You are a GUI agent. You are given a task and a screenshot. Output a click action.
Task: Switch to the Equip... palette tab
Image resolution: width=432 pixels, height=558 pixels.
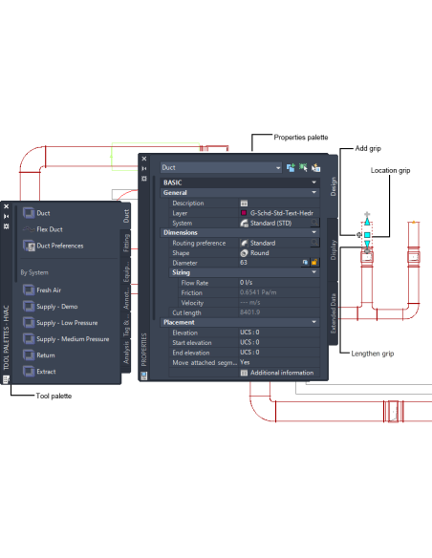click(126, 271)
